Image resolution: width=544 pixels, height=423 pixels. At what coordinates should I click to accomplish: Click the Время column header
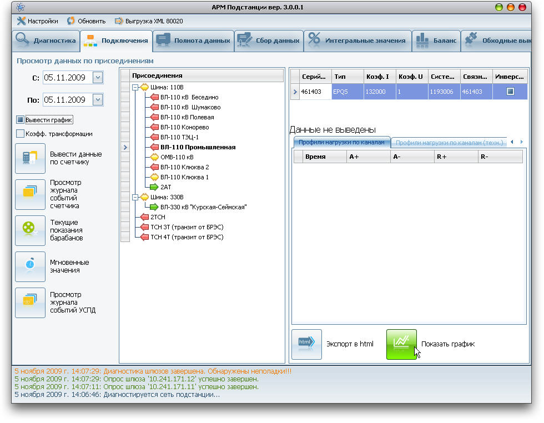point(324,157)
